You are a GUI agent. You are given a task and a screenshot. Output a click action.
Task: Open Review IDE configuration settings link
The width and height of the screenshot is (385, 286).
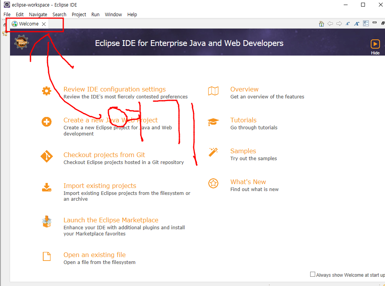(x=115, y=89)
